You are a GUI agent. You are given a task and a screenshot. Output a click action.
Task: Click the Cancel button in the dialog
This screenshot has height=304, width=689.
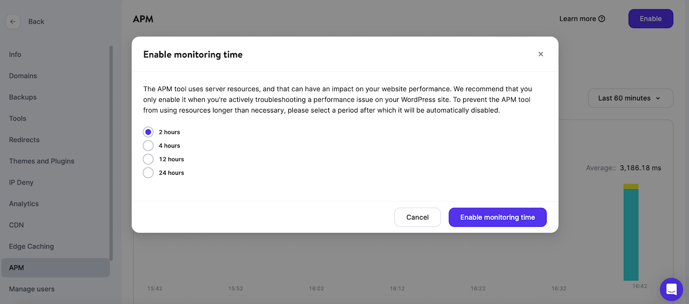(x=417, y=217)
